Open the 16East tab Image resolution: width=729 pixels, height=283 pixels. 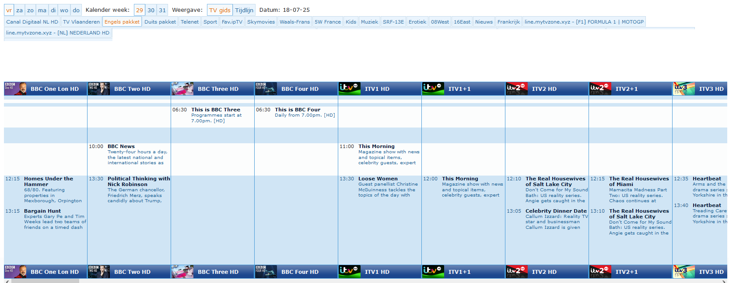click(x=462, y=22)
